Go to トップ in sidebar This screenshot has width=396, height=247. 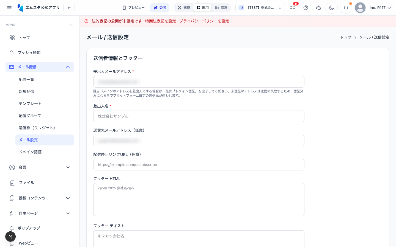40,38
